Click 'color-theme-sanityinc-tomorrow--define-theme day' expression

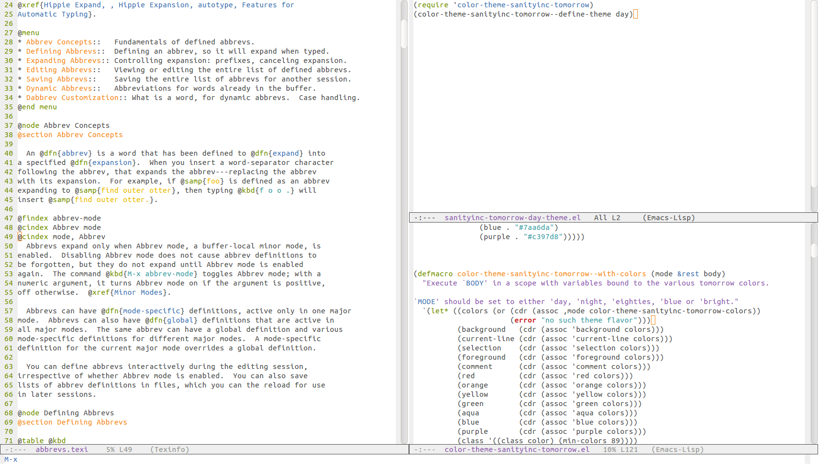pos(523,14)
